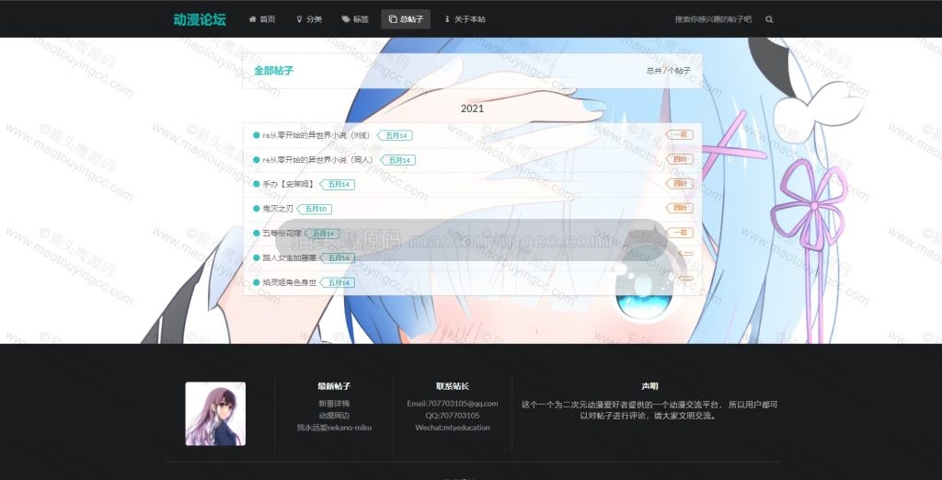Image resolution: width=942 pixels, height=480 pixels.
Task: Click the lightbulb icon beside 分类
Action: (299, 19)
